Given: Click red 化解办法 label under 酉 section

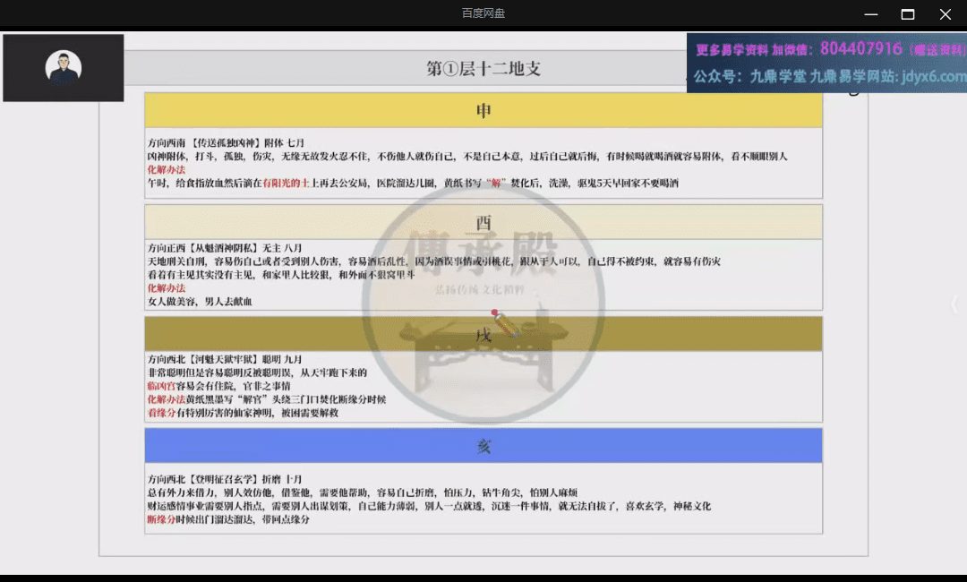Looking at the screenshot, I should [x=167, y=288].
